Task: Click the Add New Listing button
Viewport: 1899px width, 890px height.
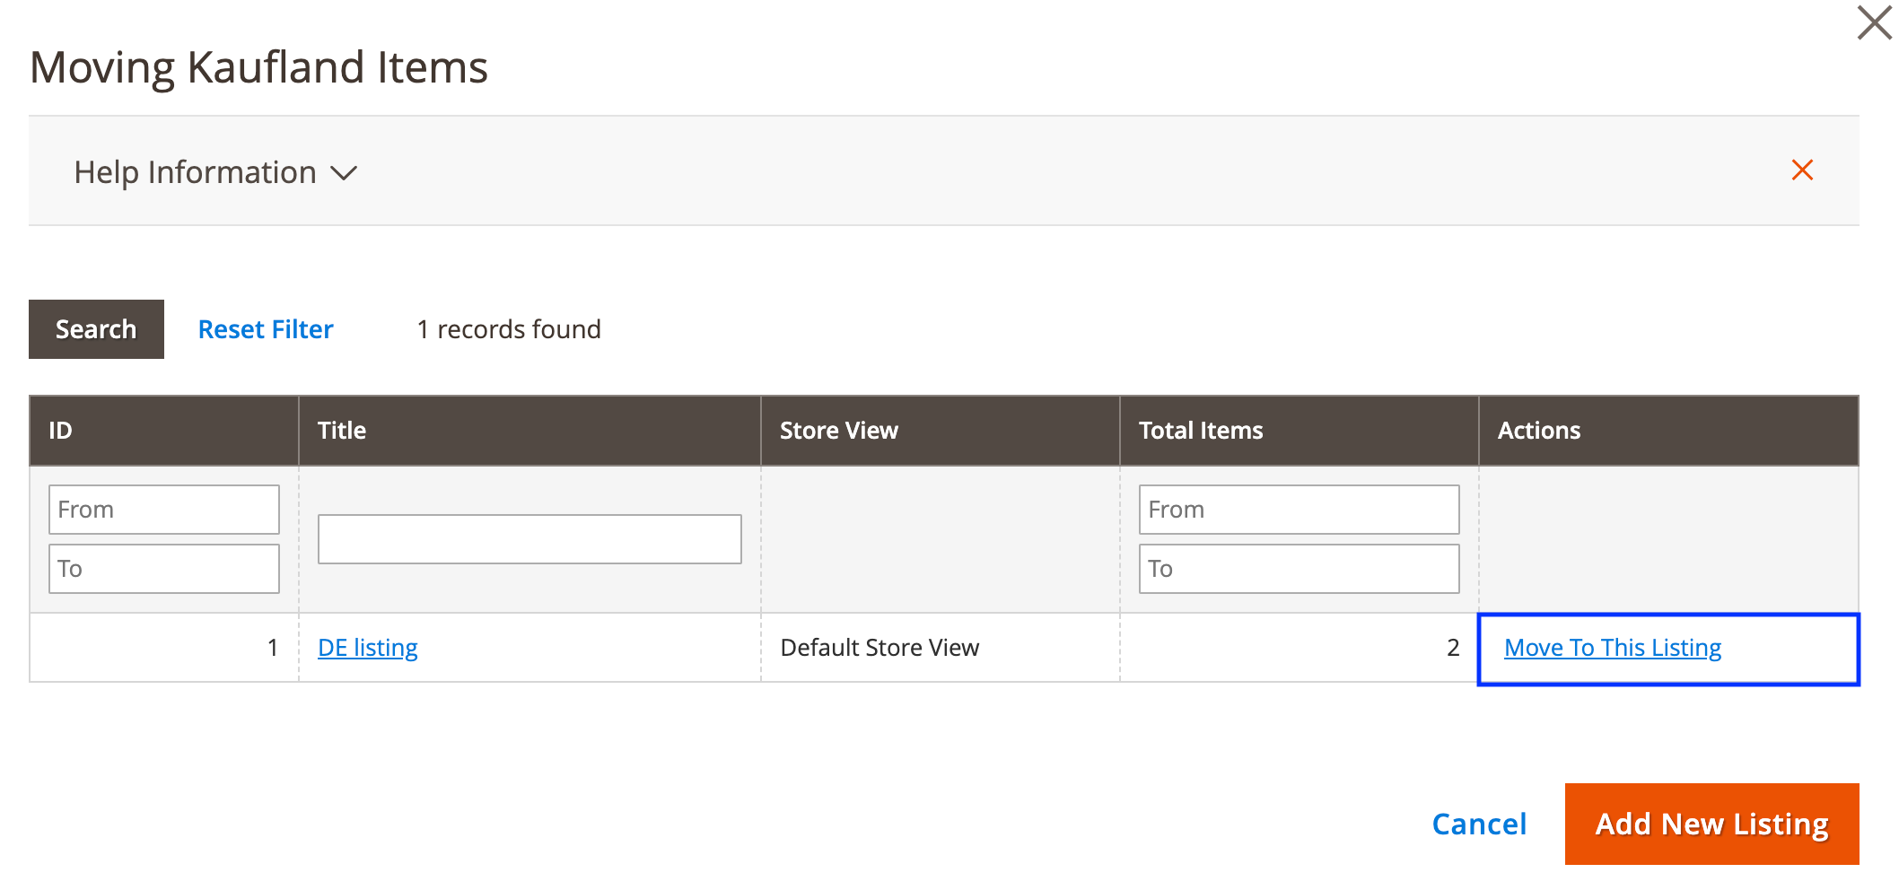Action: (x=1711, y=824)
